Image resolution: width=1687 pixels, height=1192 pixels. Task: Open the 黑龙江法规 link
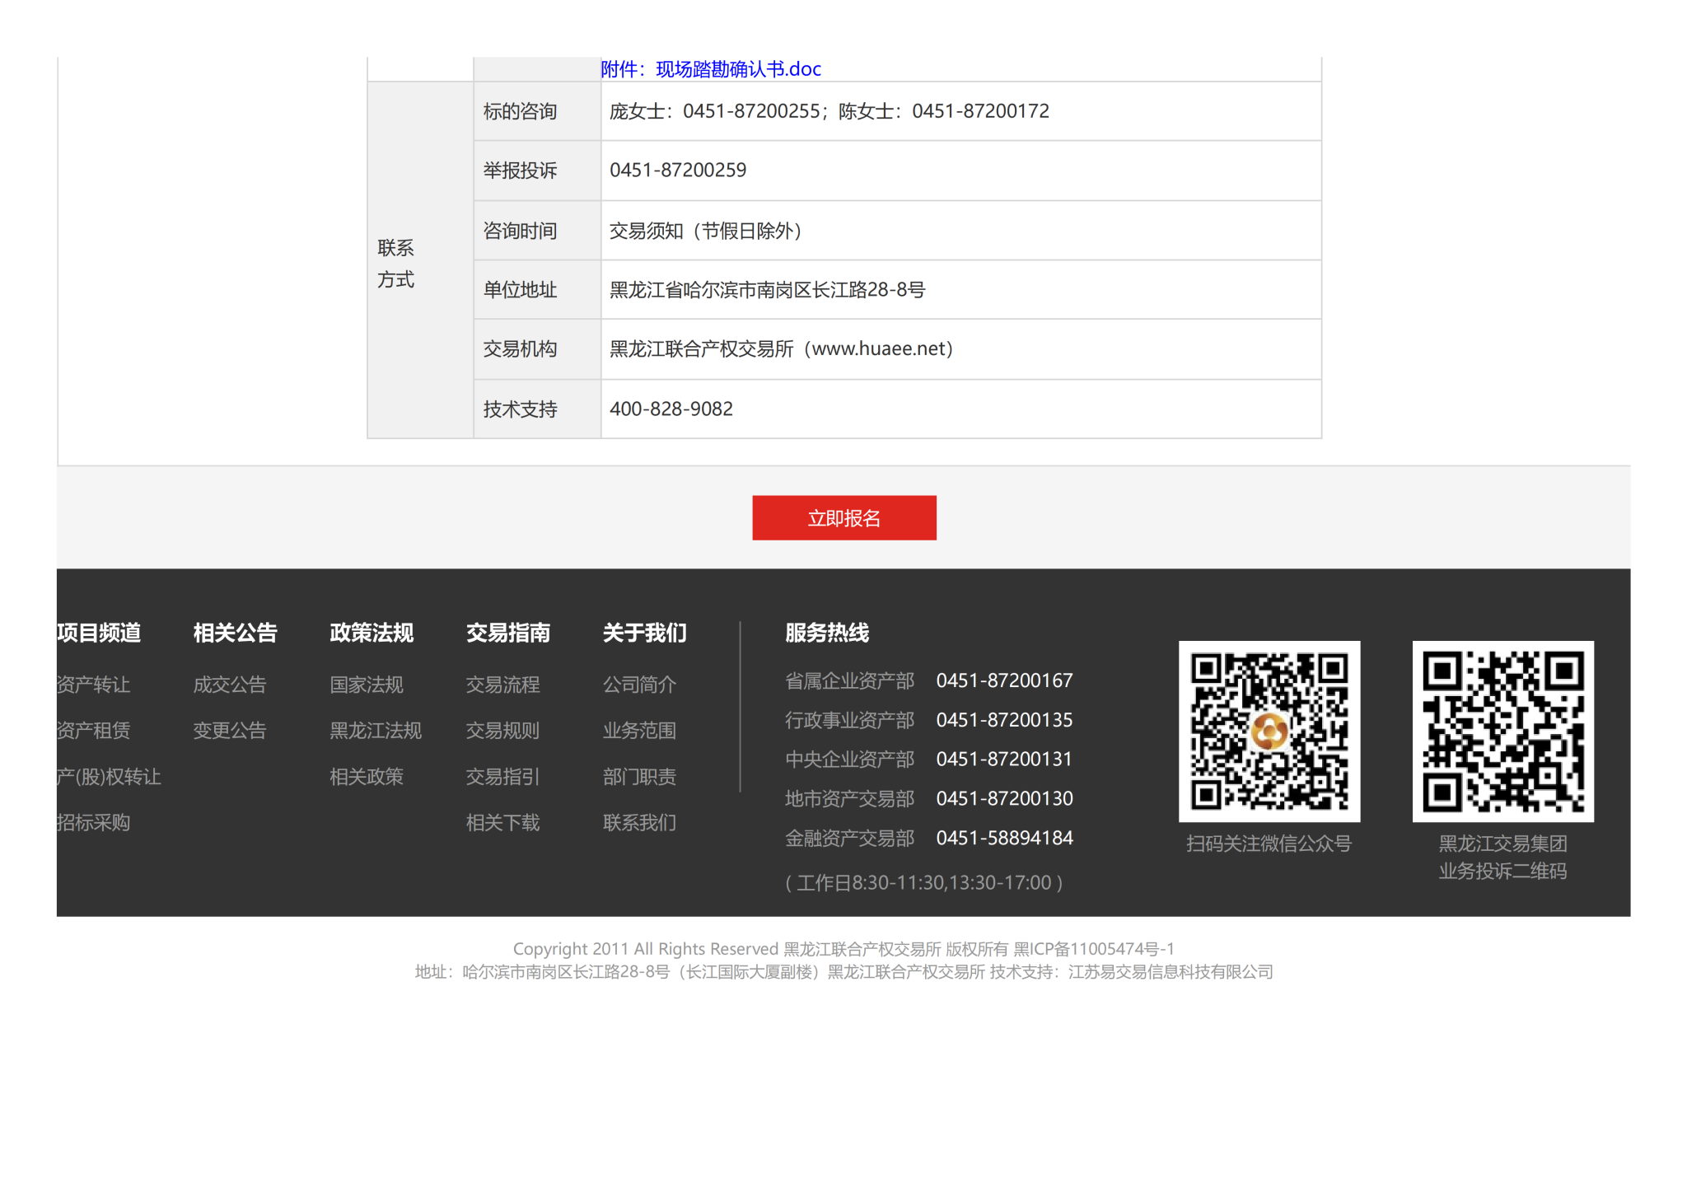click(x=376, y=731)
